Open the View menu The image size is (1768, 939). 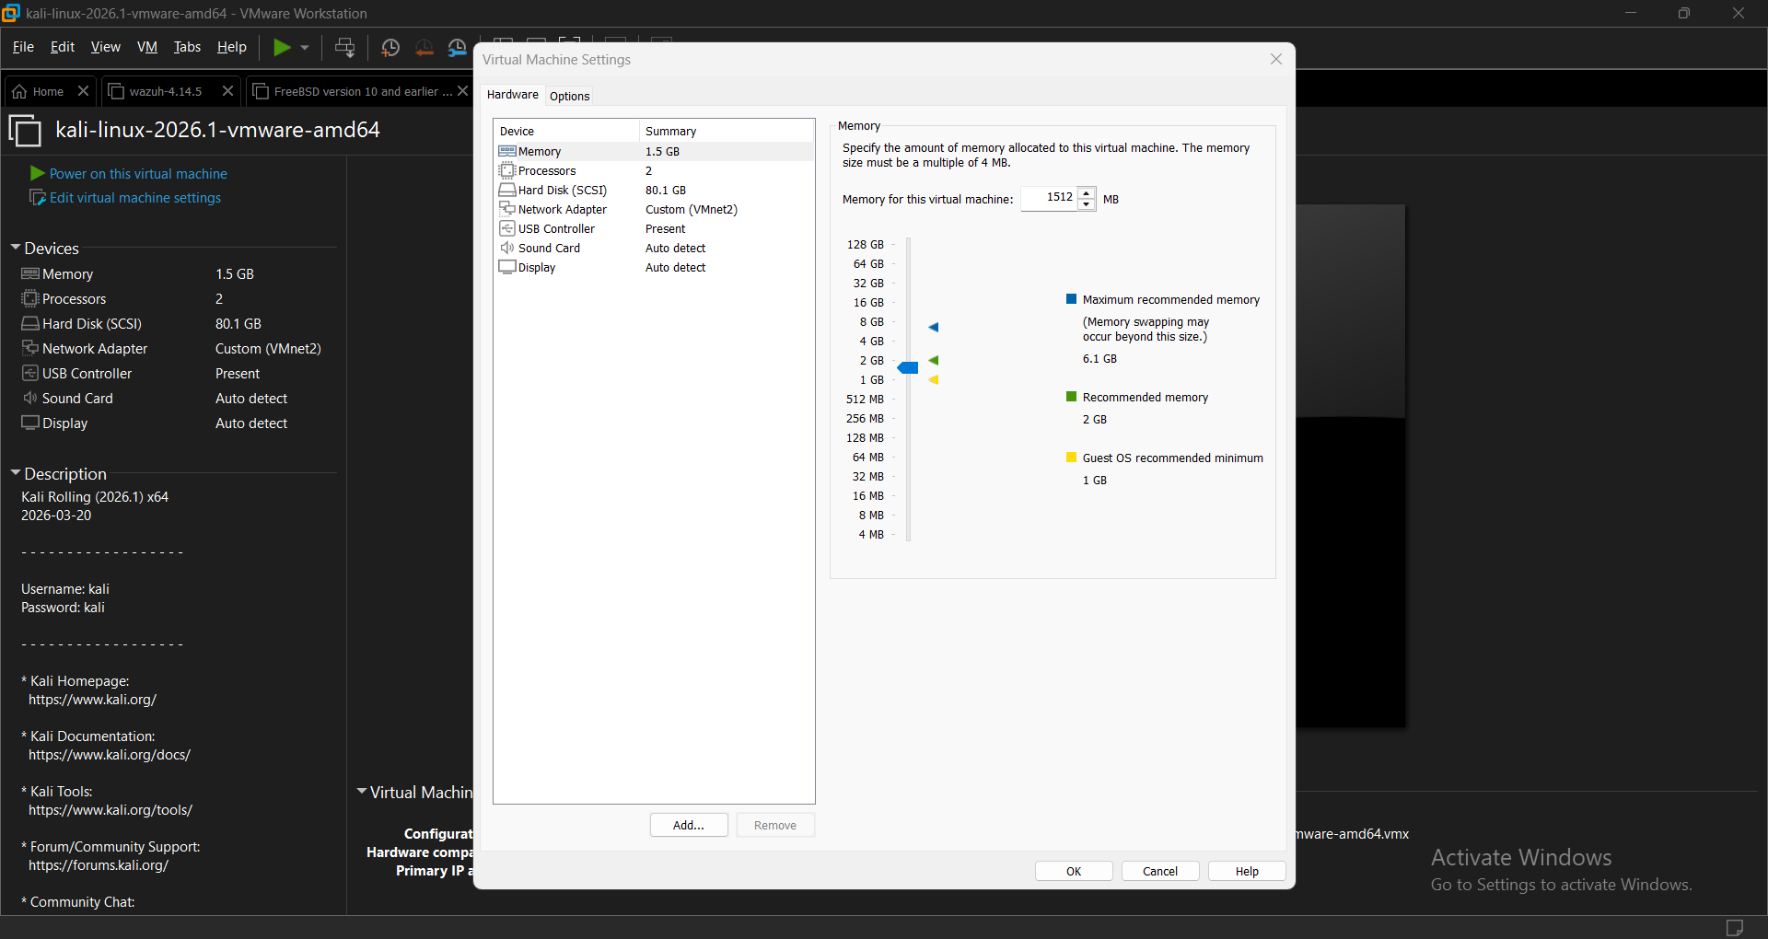[105, 47]
